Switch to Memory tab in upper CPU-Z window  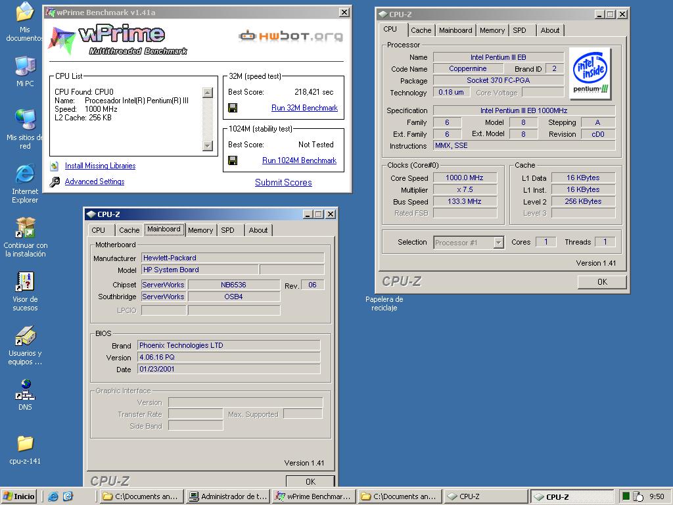click(492, 30)
